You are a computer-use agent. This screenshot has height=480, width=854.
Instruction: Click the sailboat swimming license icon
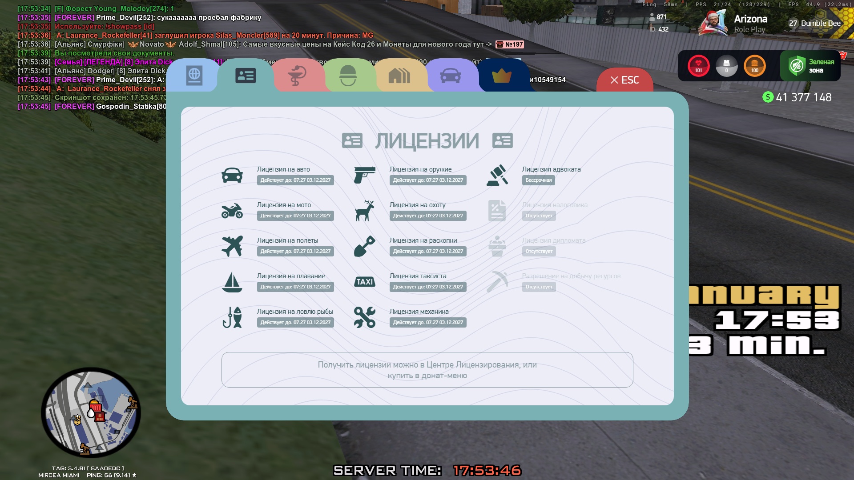pos(232,282)
